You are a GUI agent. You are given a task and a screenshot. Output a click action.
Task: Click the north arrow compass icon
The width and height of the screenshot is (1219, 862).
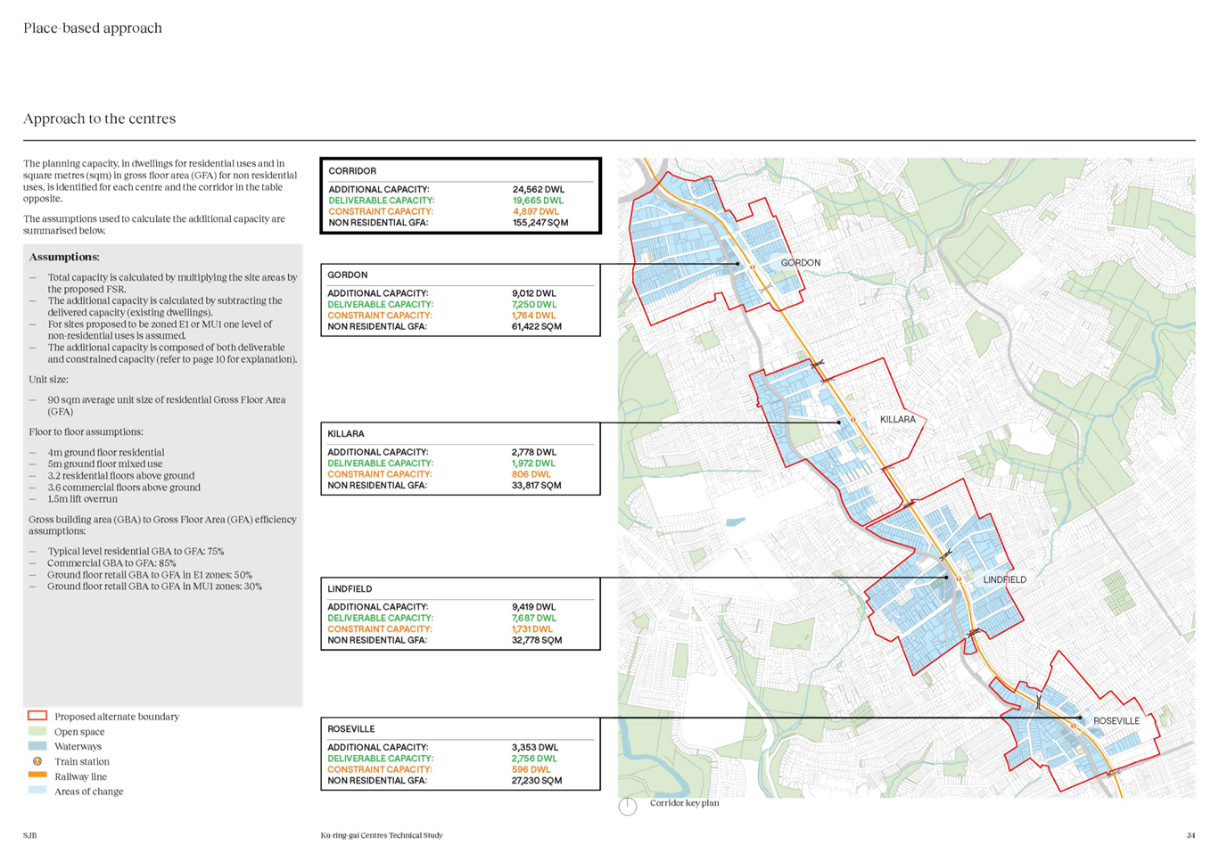[x=628, y=806]
